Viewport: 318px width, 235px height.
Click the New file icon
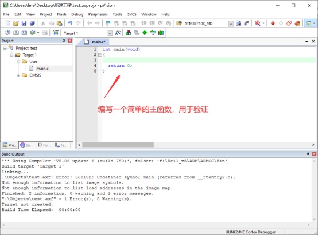coord(8,23)
